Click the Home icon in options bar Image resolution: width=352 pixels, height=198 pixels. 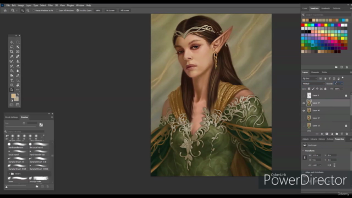[5, 10]
